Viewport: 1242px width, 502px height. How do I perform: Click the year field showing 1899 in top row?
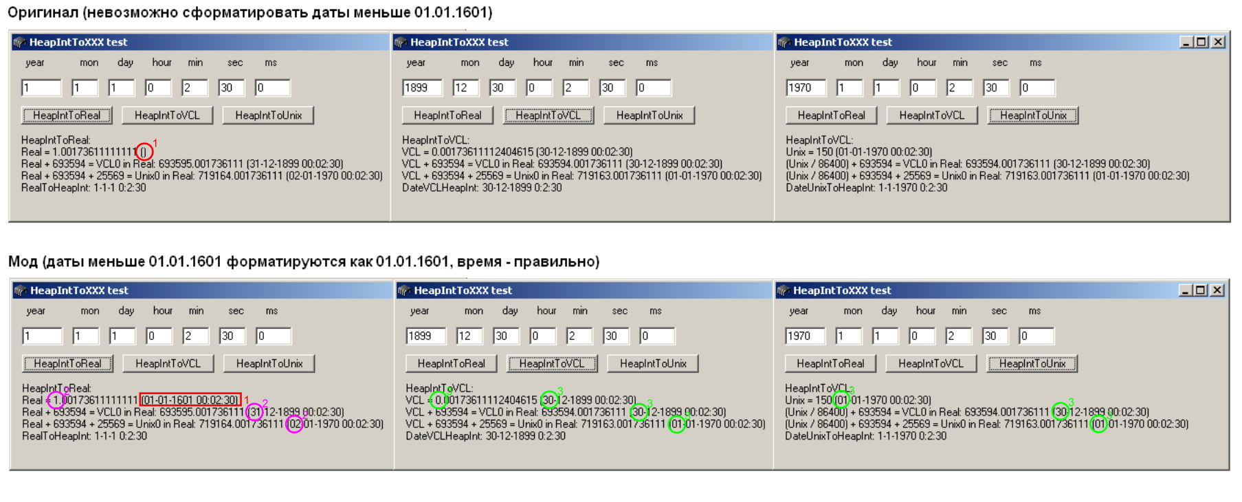coord(422,88)
